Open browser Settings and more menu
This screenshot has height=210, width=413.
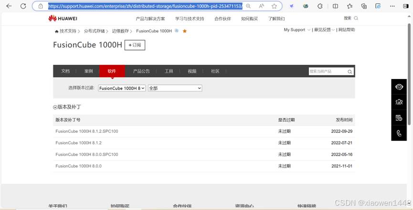392,6
